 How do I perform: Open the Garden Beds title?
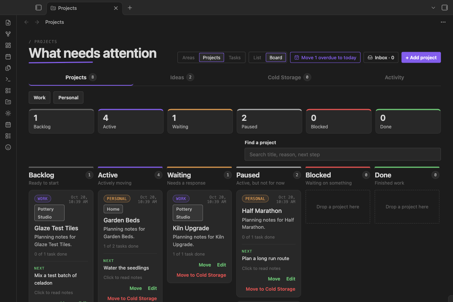click(122, 220)
